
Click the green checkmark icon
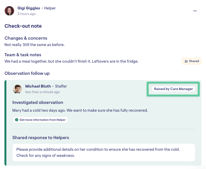click(x=17, y=120)
